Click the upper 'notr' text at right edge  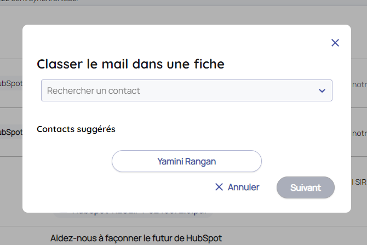tap(359, 84)
